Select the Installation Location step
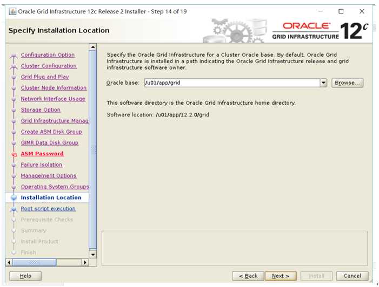The height and width of the screenshot is (287, 379). [x=51, y=197]
